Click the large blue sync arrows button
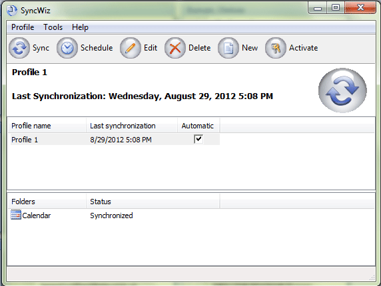Viewport: 381px width, 286px height. pos(342,90)
